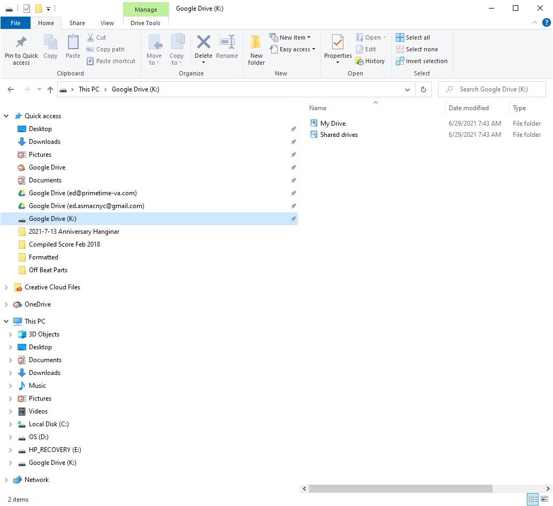553x506 pixels.
Task: Click the horizontal scrollbar thumb
Action: (400, 489)
